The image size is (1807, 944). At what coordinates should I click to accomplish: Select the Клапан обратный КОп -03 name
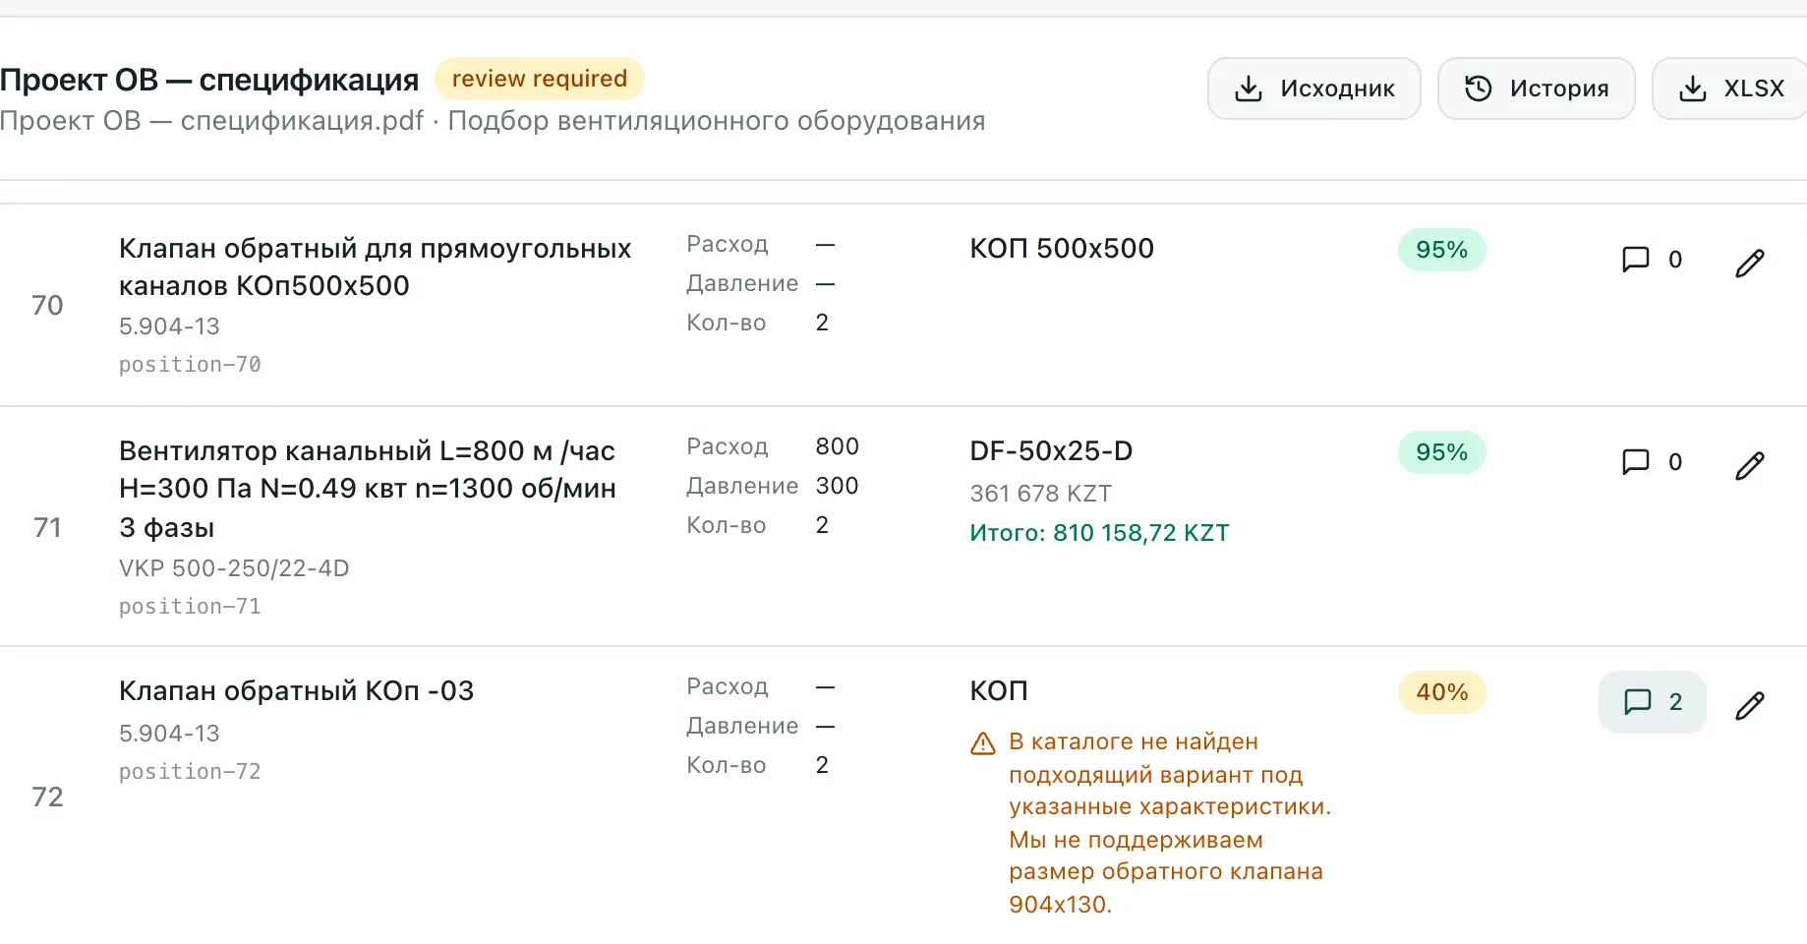point(296,690)
